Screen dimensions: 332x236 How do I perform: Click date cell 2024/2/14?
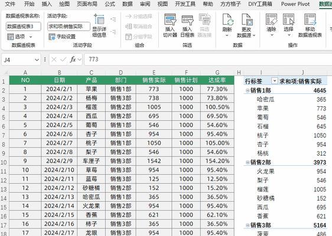point(59,206)
